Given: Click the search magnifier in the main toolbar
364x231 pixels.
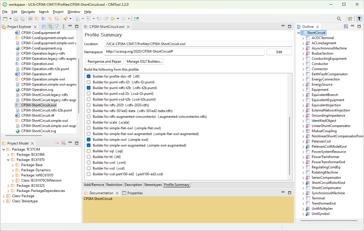Looking at the screenshot, I should point(339,19).
